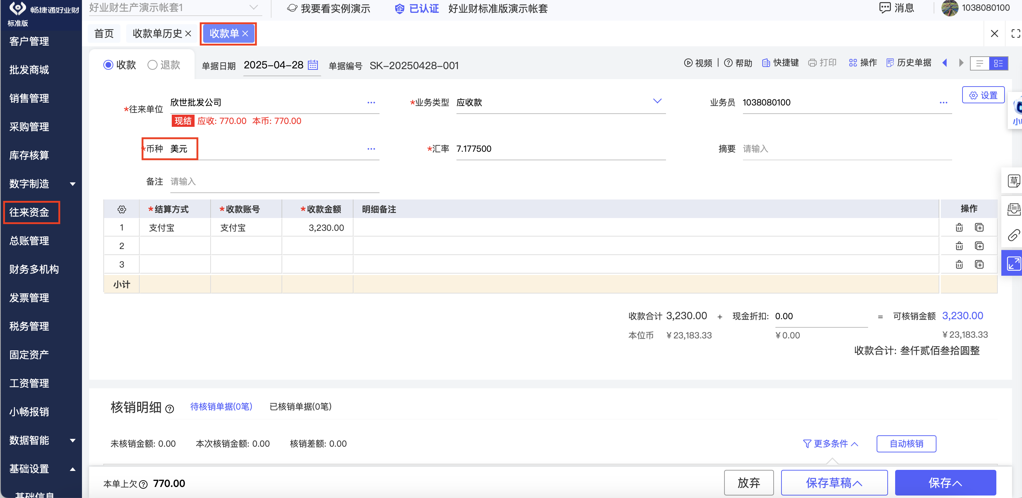Close the 收款单历史 tab
The height and width of the screenshot is (498, 1022).
tap(188, 33)
